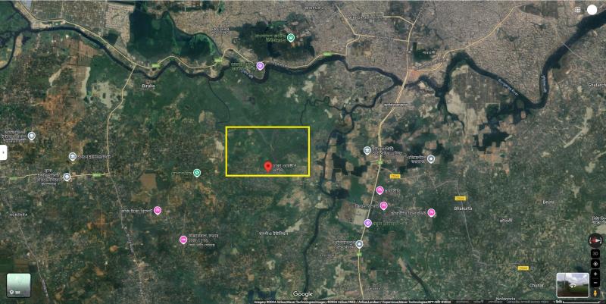Image resolution: width=606 pixels, height=304 pixels.
Task: Select the teal marker near Ashulia
Action: (x=291, y=37)
